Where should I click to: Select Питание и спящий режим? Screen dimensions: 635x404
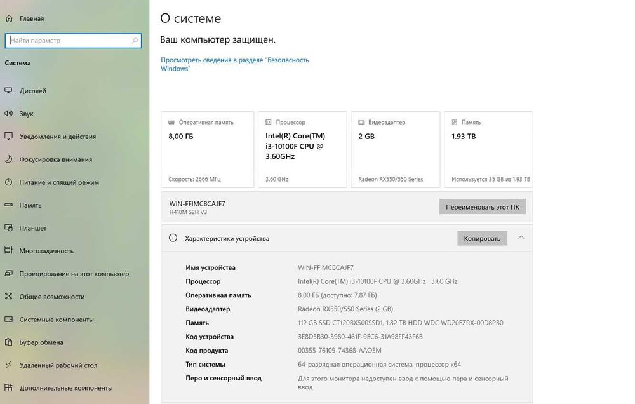pyautogui.click(x=59, y=182)
